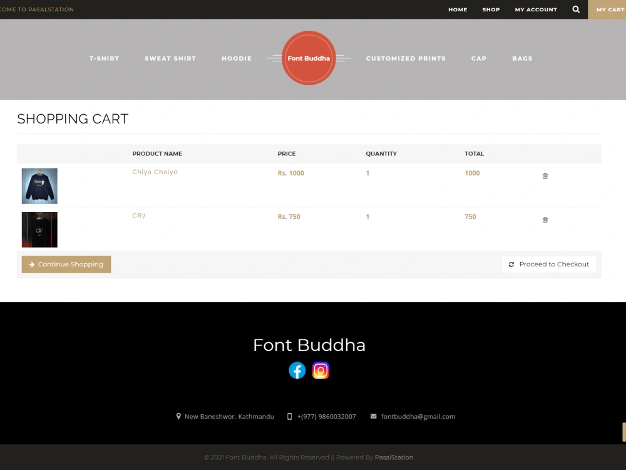Viewport: 626px width, 470px height.
Task: Click the QUANTITY column header
Action: pos(381,154)
